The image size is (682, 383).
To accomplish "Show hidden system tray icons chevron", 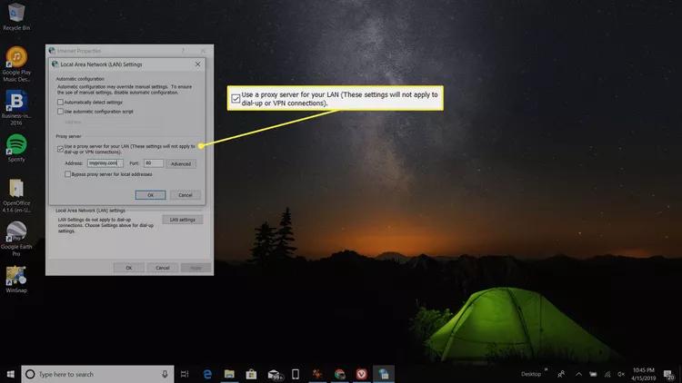I will (579, 374).
